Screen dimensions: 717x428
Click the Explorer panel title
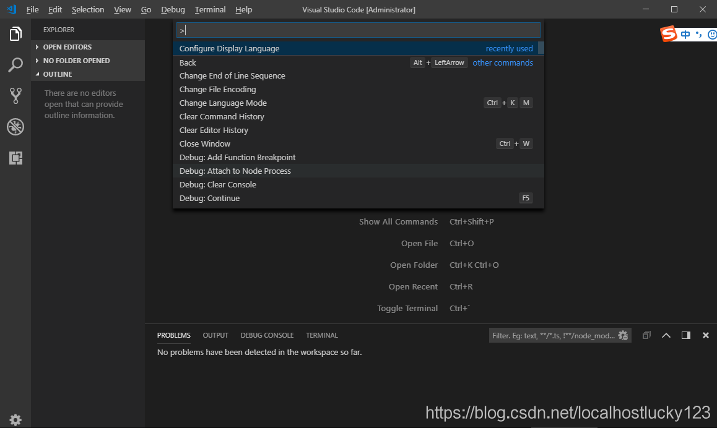(59, 30)
